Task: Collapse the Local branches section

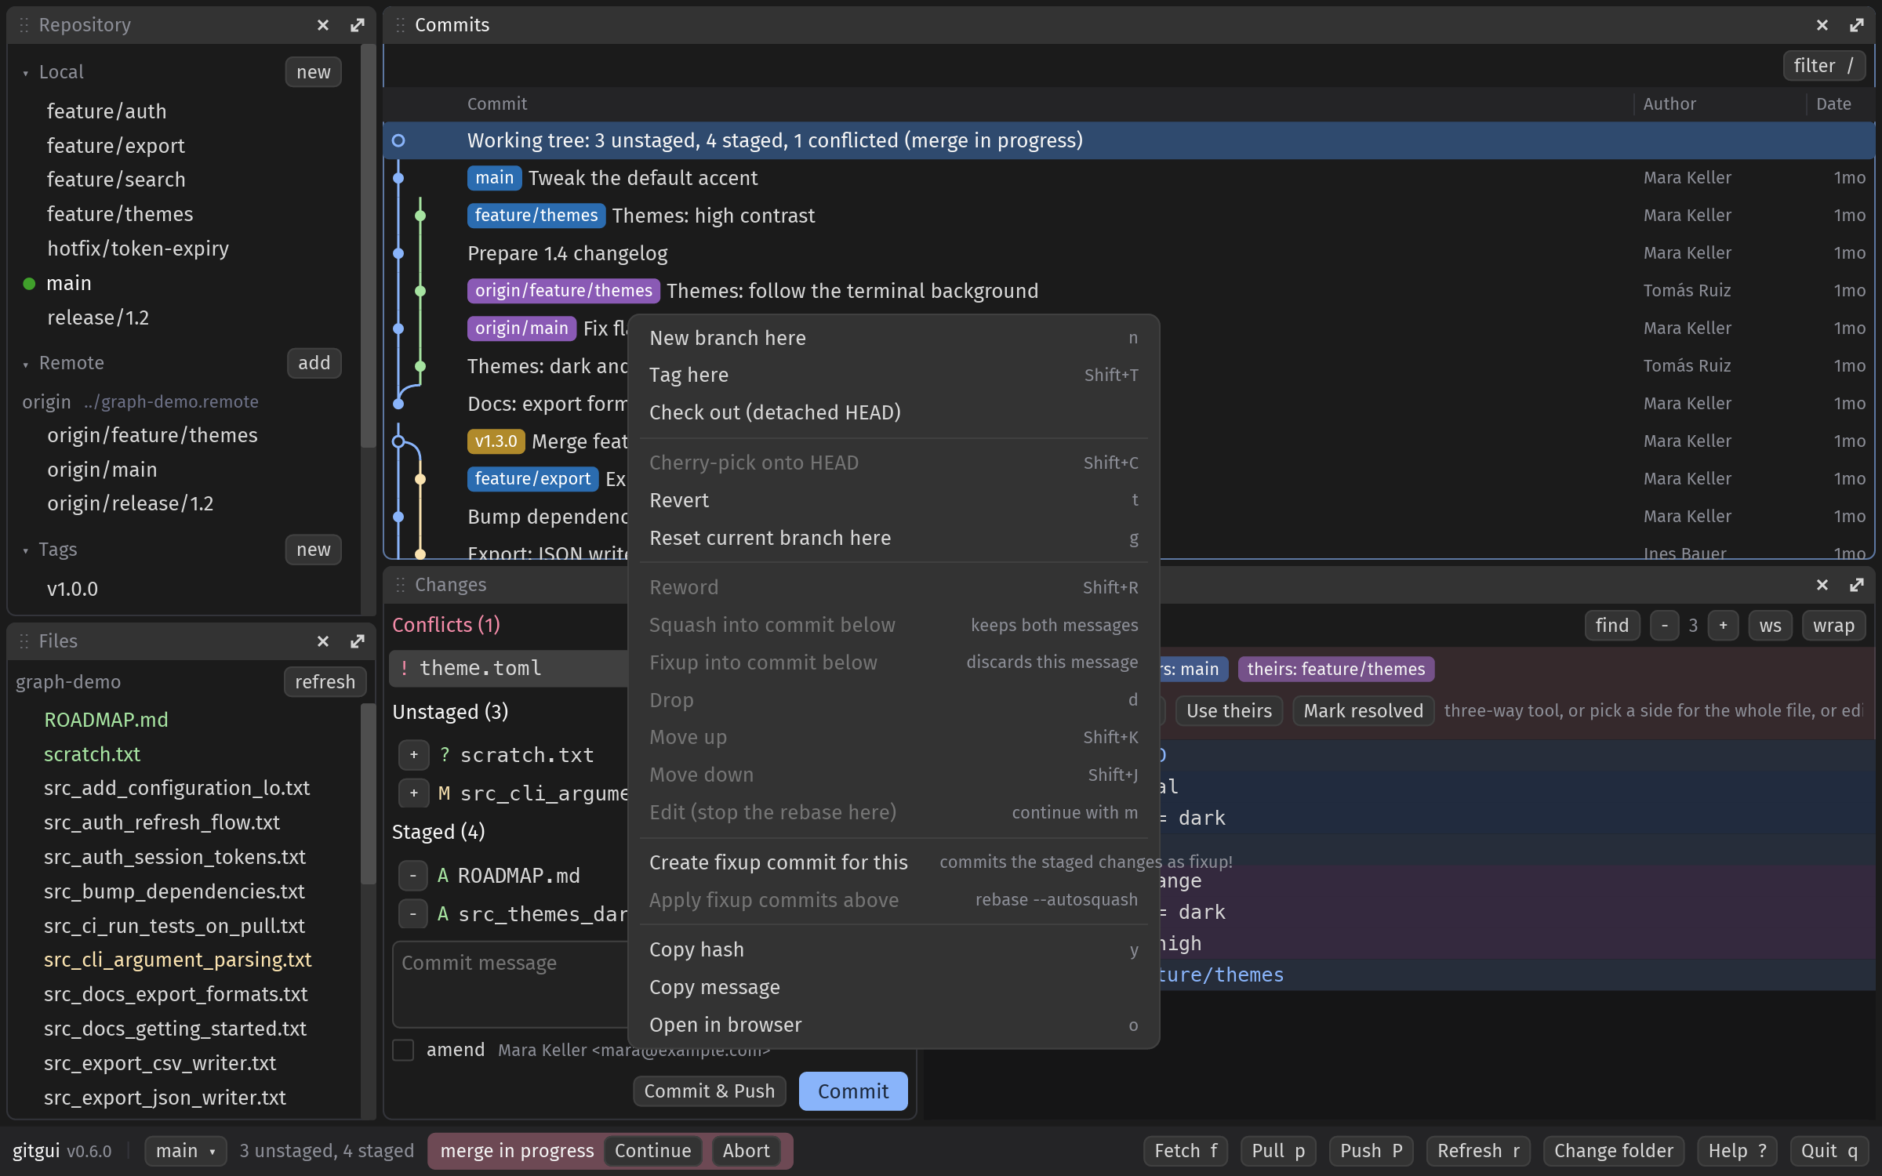Action: pyautogui.click(x=26, y=73)
